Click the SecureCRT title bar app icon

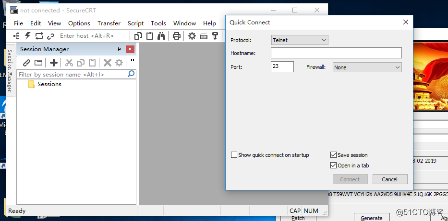[x=14, y=10]
